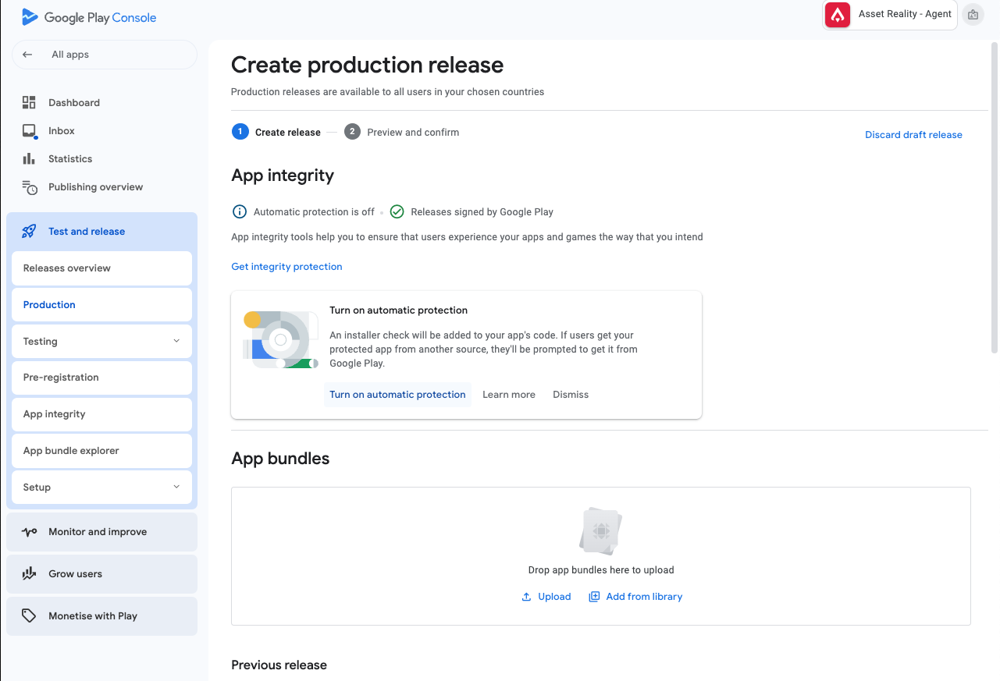Expand the Setup submenu chevron

click(176, 488)
